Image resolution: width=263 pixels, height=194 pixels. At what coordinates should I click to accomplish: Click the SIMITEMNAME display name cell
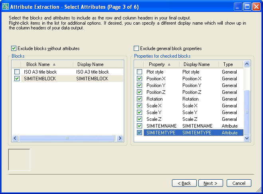pos(198,126)
